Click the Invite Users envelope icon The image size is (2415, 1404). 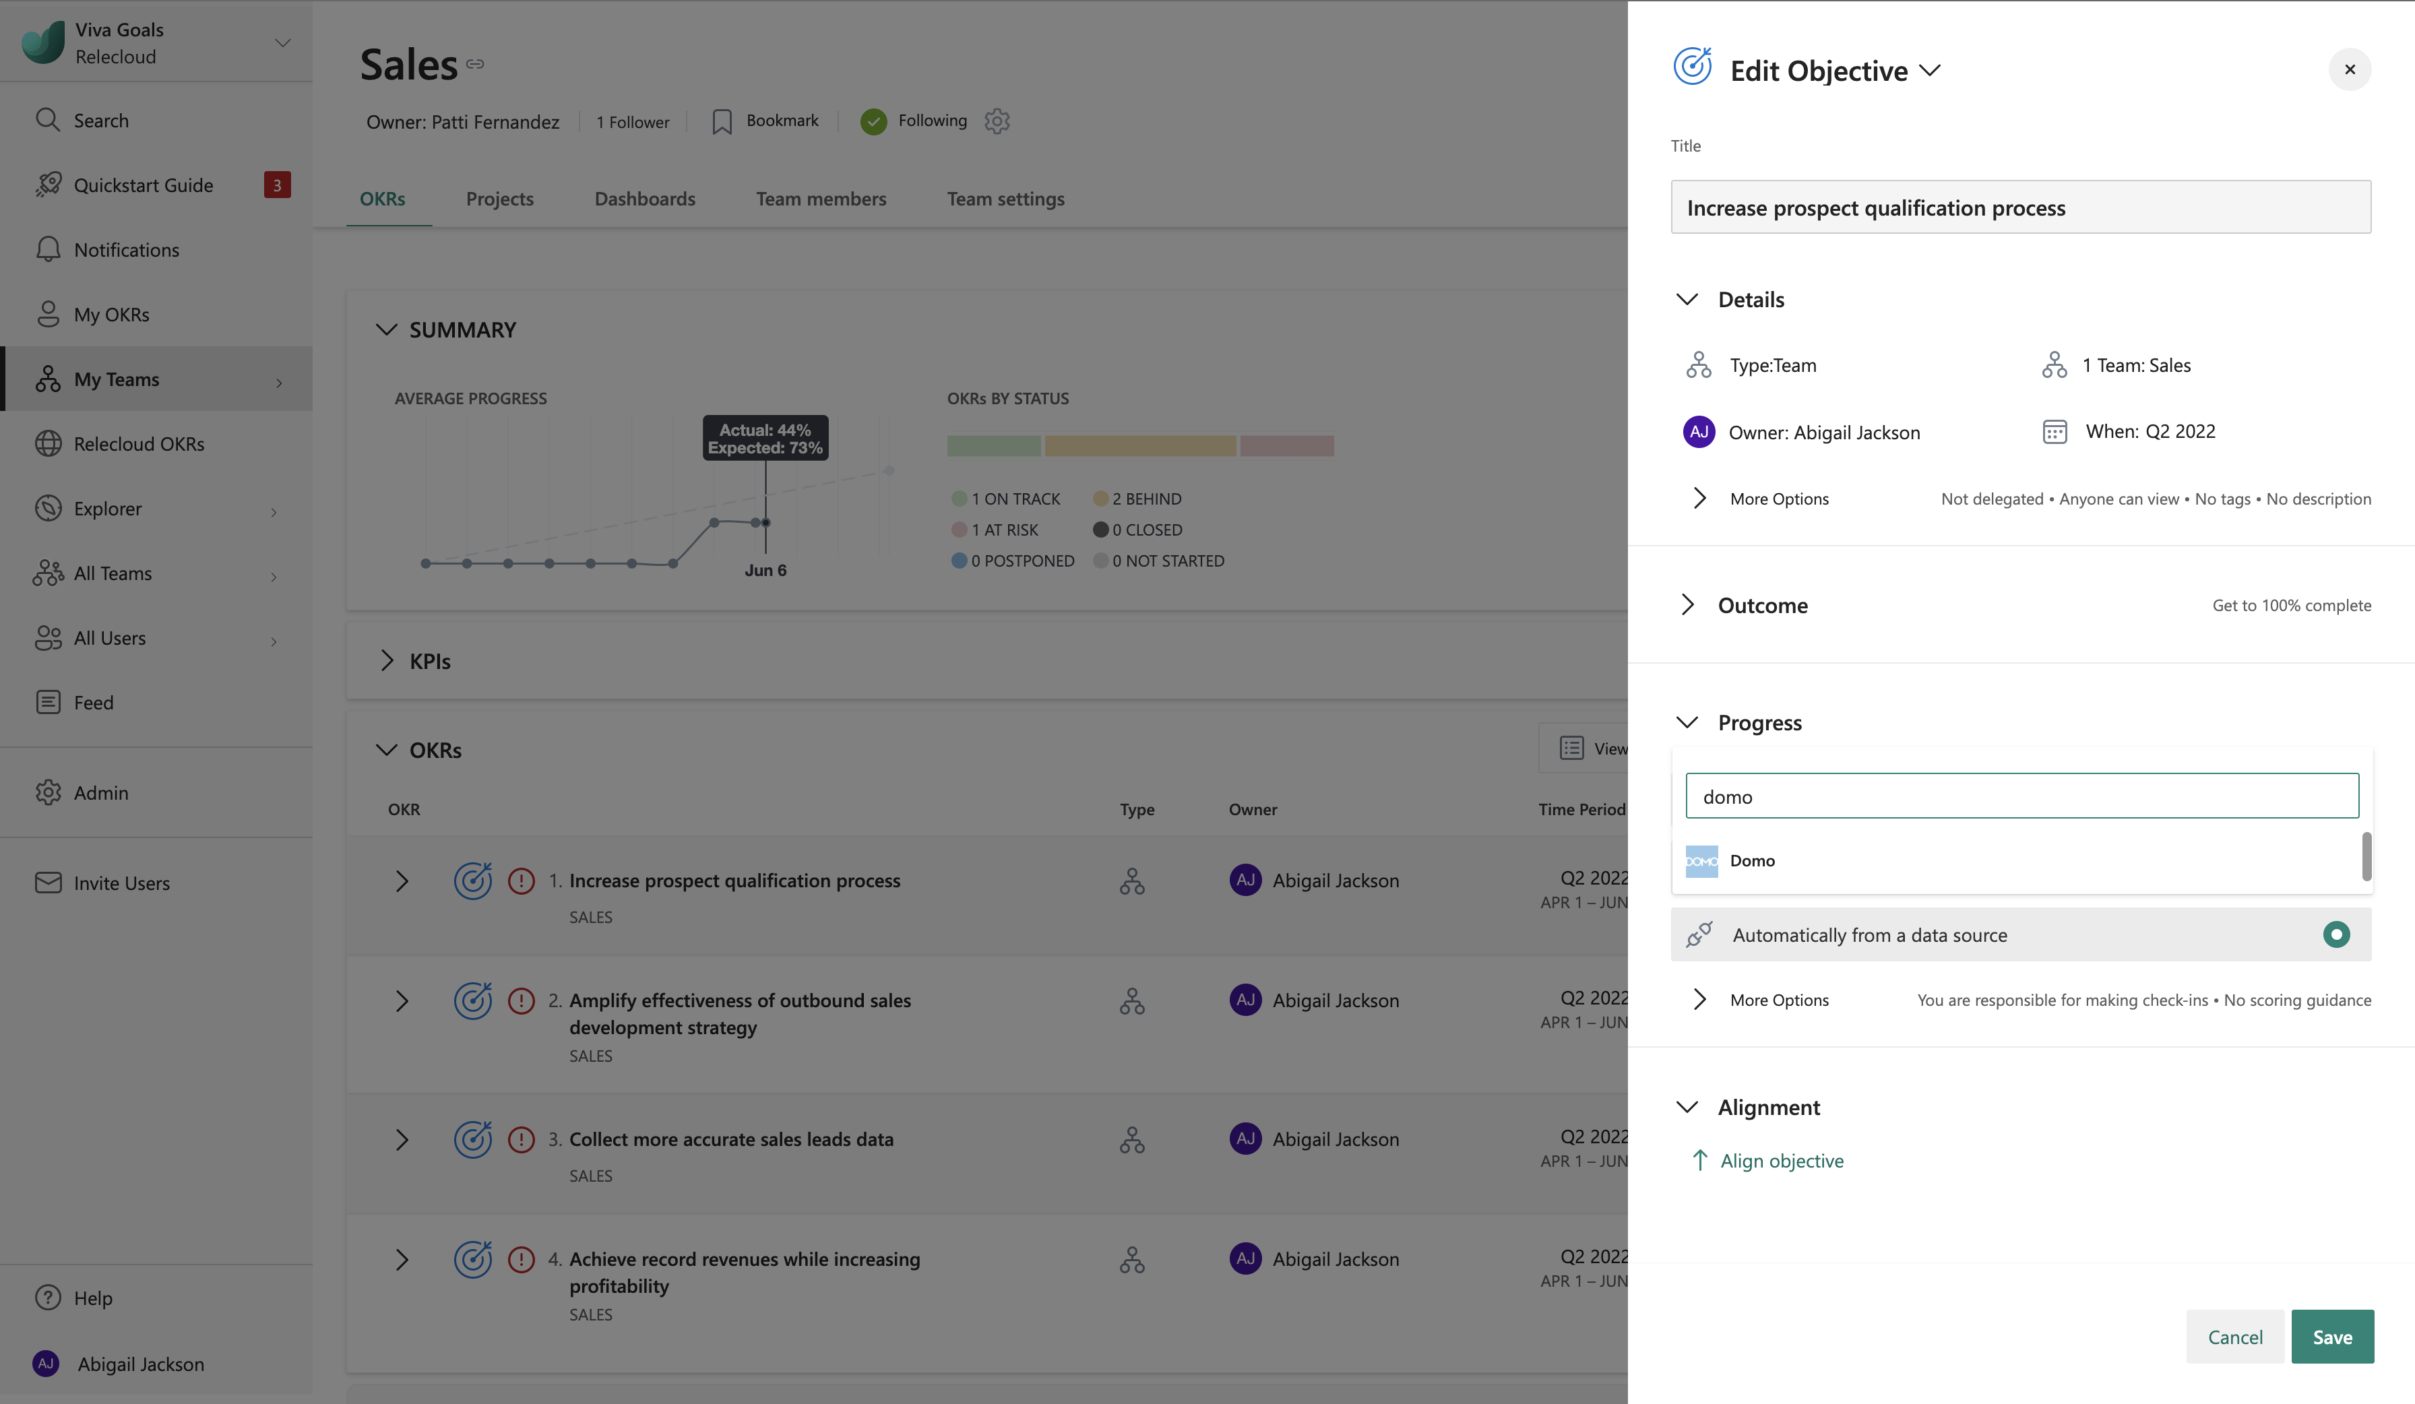click(x=48, y=883)
